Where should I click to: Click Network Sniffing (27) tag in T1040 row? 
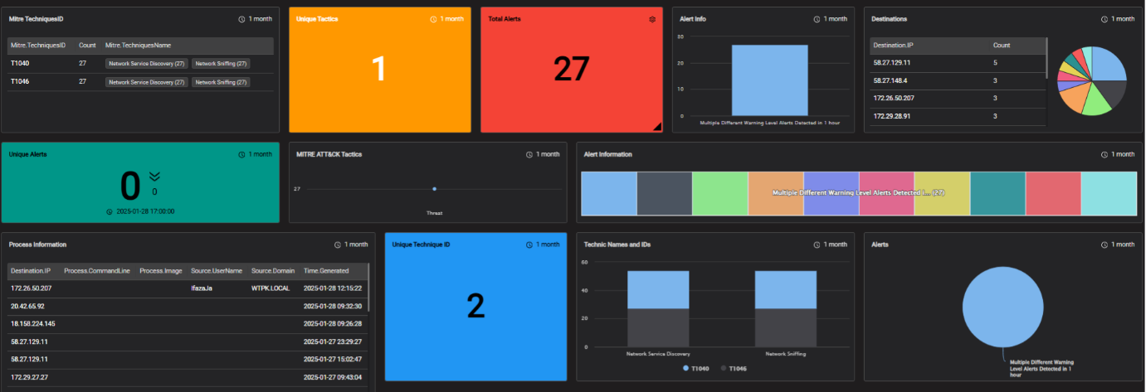point(222,63)
